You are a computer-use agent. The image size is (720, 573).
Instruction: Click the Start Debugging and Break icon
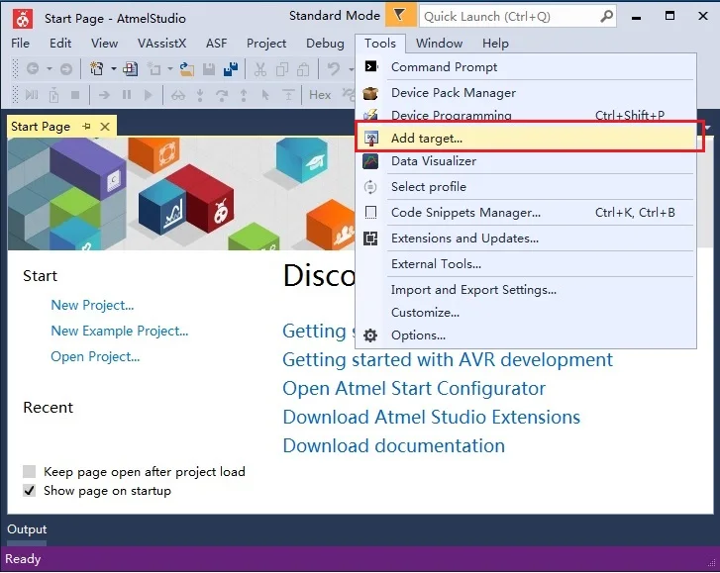click(32, 95)
